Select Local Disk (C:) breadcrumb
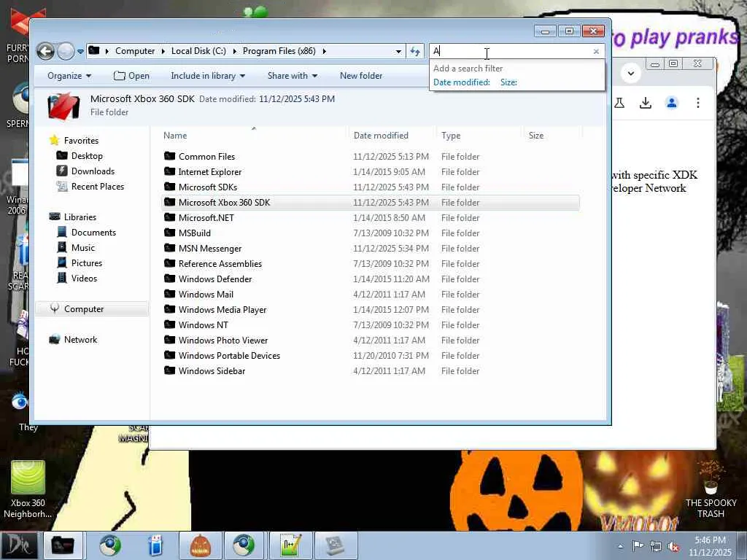 tap(198, 51)
